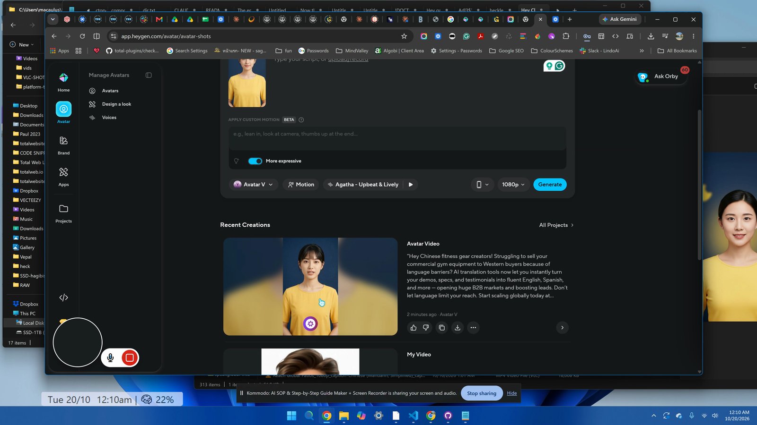
Task: Expand the Avatar Video card arrow
Action: 562,328
